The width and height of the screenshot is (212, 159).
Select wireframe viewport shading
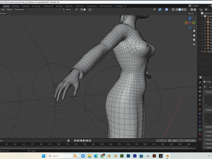pyautogui.click(x=177, y=10)
